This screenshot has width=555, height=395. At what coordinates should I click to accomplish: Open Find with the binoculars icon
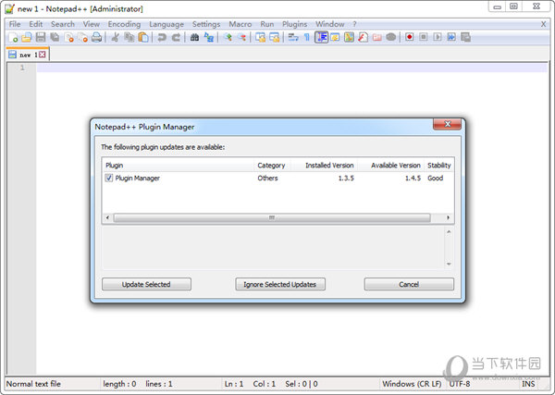pyautogui.click(x=194, y=37)
